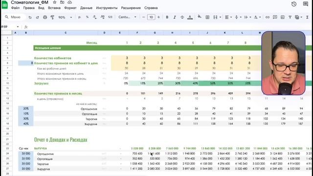Screen dimensions: 313x176
Task: Insert a chart
Action: 283,18
